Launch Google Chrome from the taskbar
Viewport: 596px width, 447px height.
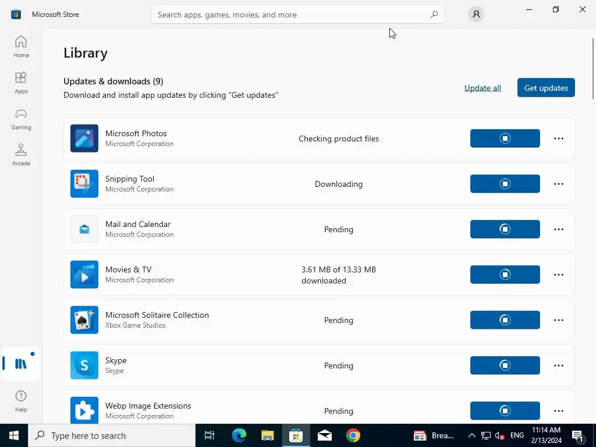click(x=353, y=435)
